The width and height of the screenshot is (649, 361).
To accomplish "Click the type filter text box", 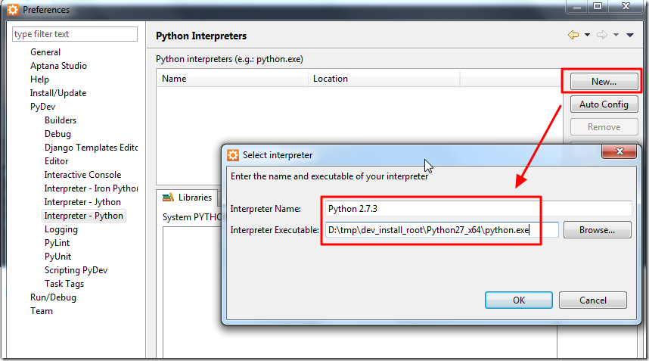I will tap(75, 34).
